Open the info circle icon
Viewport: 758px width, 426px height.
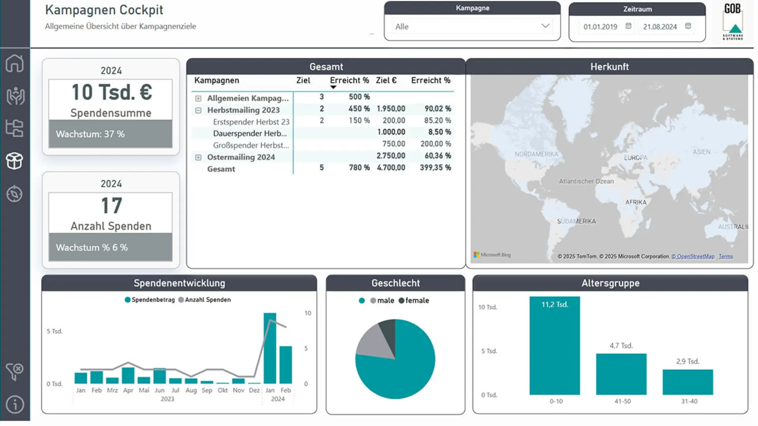(15, 405)
